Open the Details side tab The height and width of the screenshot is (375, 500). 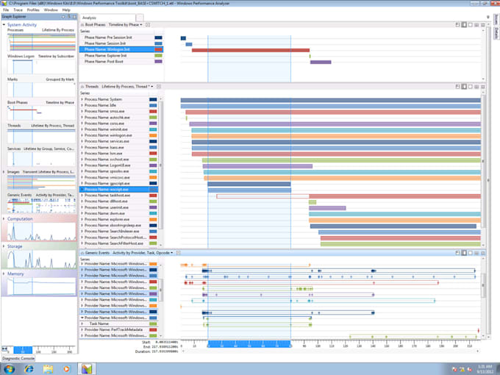pos(496,32)
